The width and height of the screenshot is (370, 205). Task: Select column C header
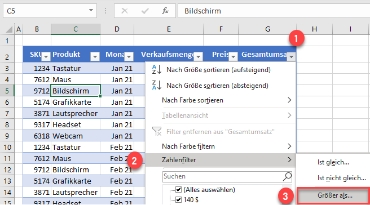coord(76,29)
